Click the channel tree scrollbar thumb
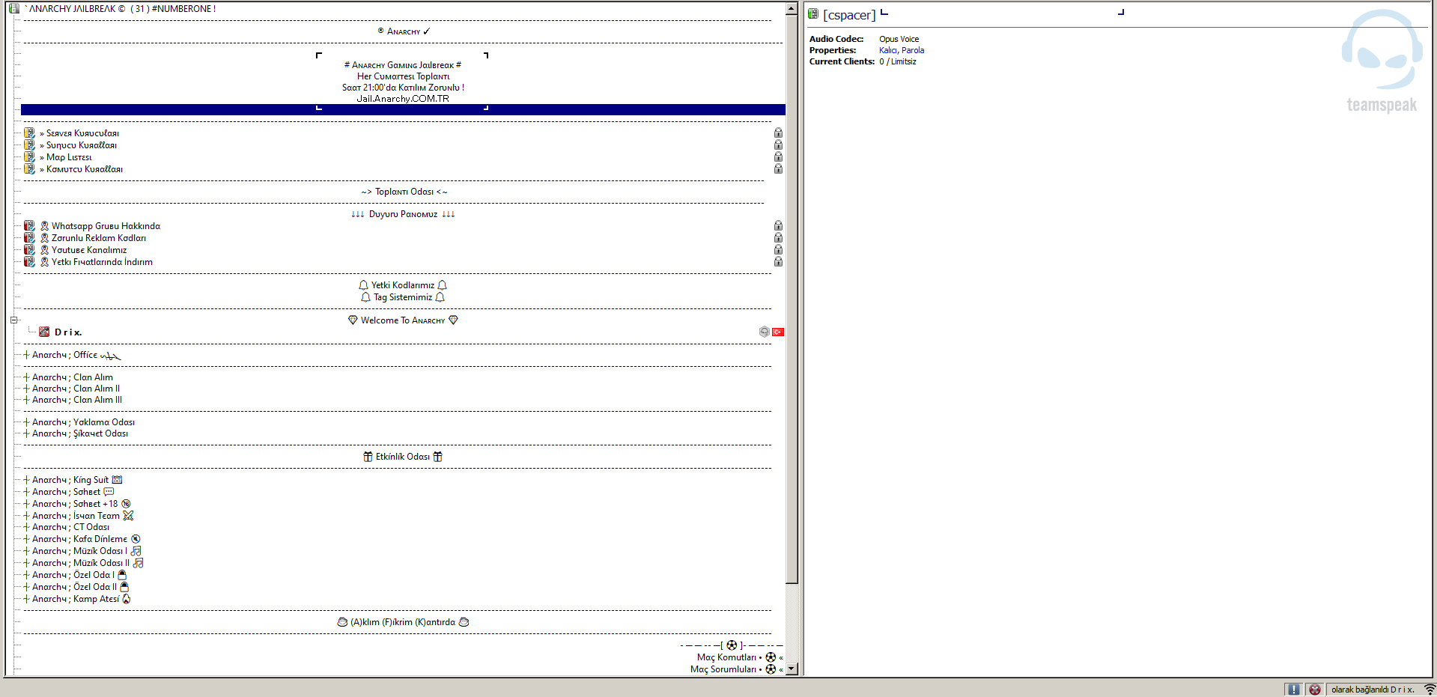 tap(792, 299)
